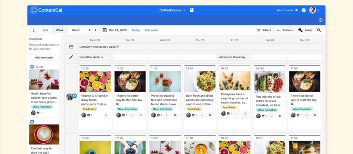Viewport: 353px width, 154px height.
Task: Click the Facebook channel avatar icon
Action: click(x=74, y=96)
